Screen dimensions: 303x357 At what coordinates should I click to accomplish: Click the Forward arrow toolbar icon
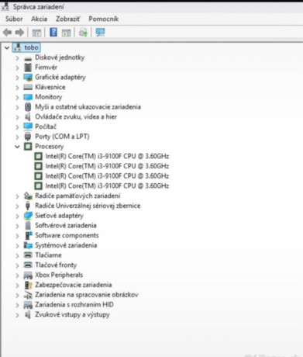tap(19, 33)
